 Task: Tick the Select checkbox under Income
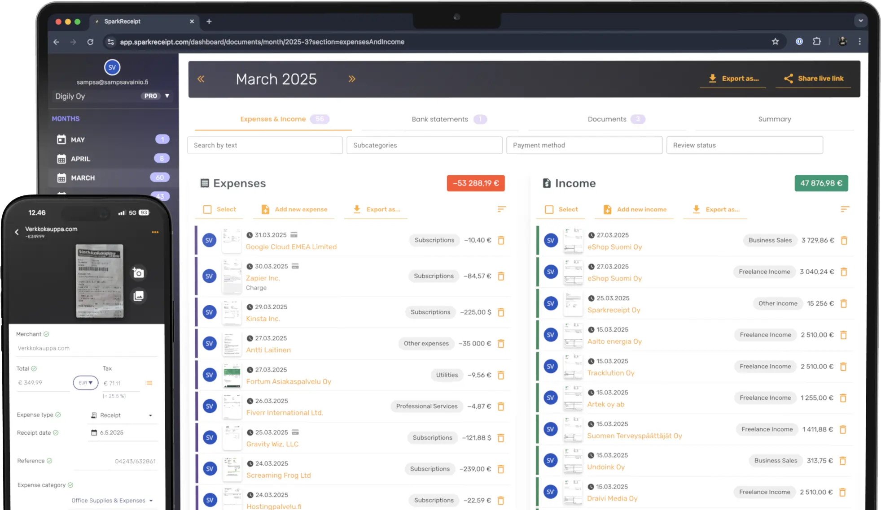[549, 209]
